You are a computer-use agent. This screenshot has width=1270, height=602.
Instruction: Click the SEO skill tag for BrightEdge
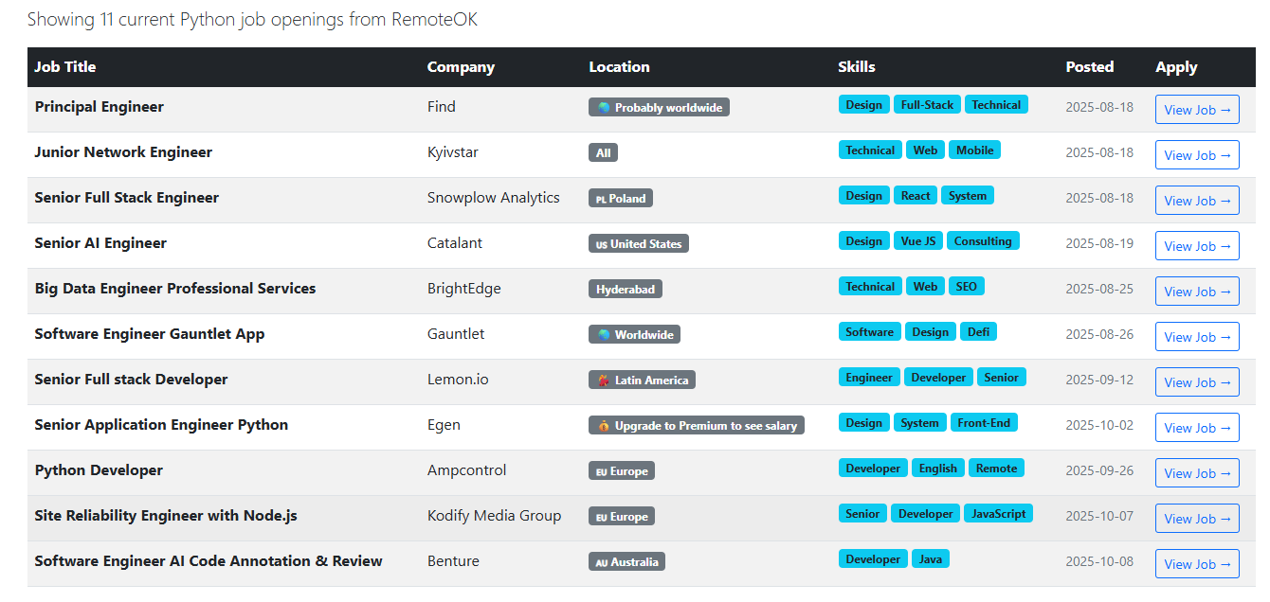tap(966, 287)
